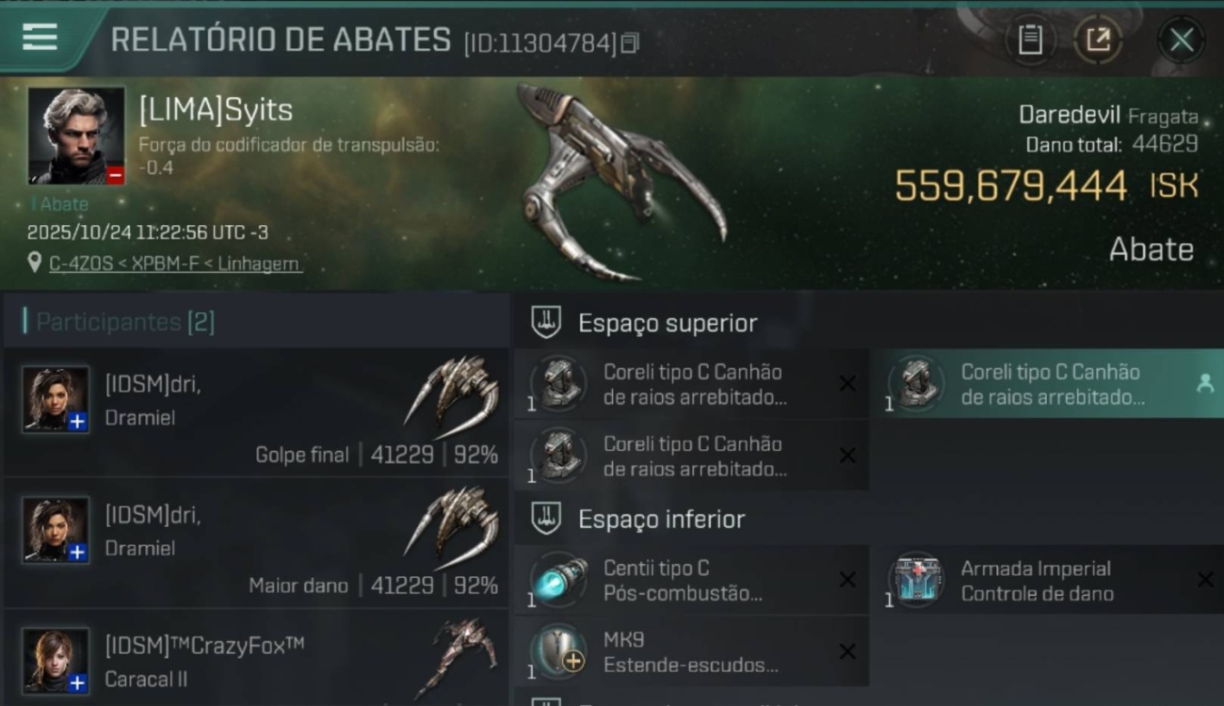
Task: Click X beside Centii tipo C Pós-combustão
Action: click(x=847, y=580)
